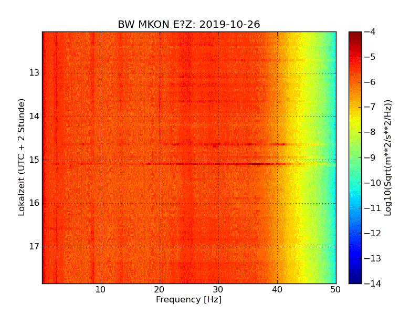The width and height of the screenshot is (420, 315).
Task: Click x-axis tick label '10'
Action: [x=100, y=290]
